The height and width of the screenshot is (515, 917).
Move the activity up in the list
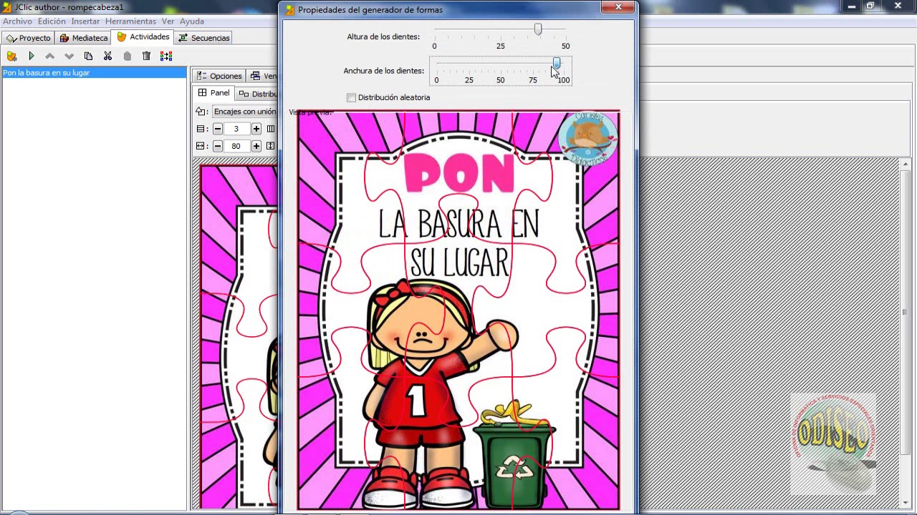point(49,56)
